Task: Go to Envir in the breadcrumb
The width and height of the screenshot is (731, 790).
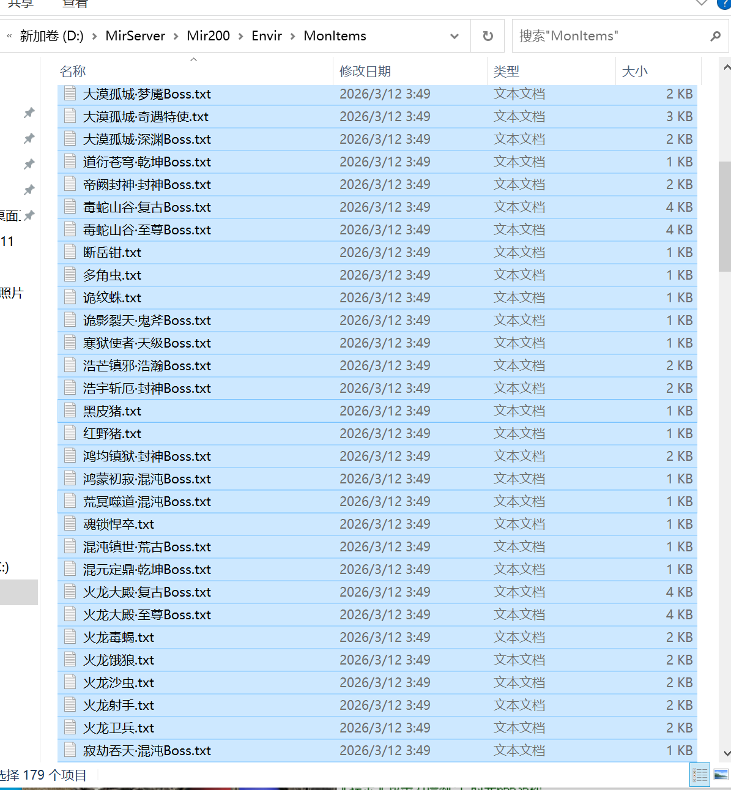Action: point(267,36)
